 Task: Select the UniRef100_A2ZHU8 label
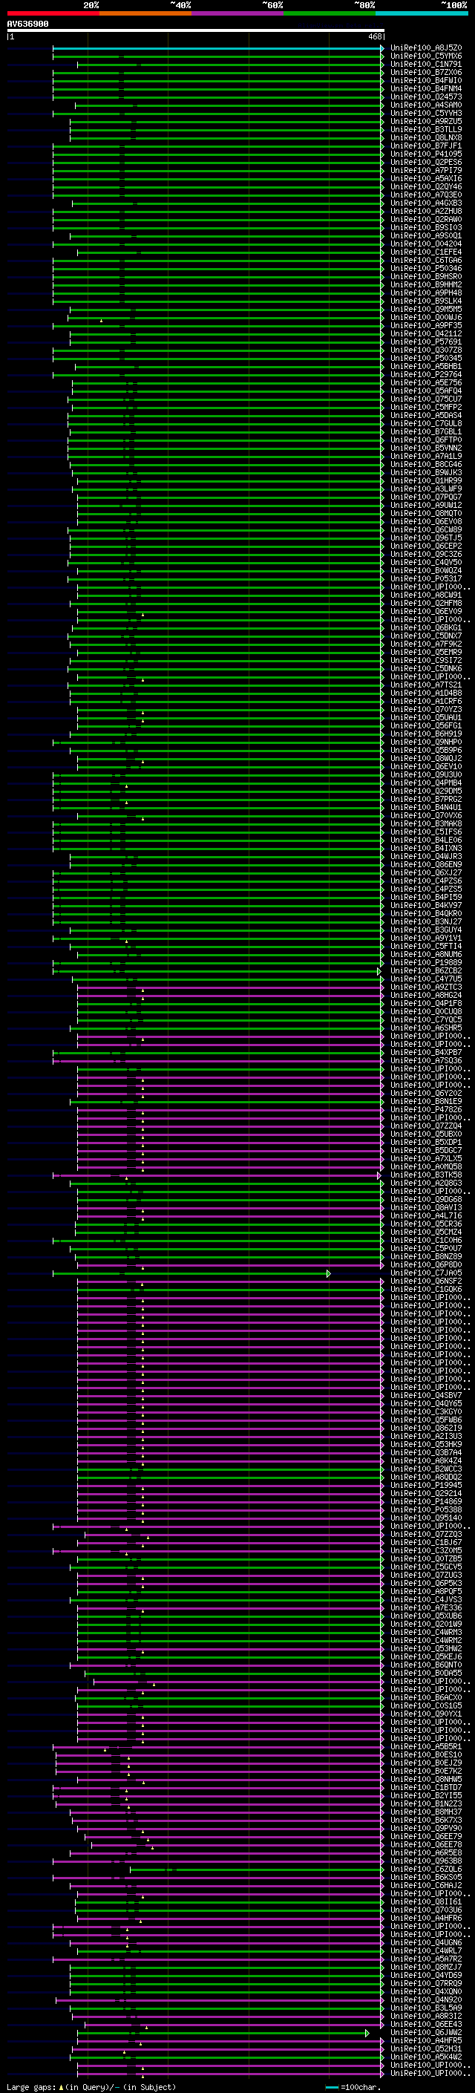point(425,212)
